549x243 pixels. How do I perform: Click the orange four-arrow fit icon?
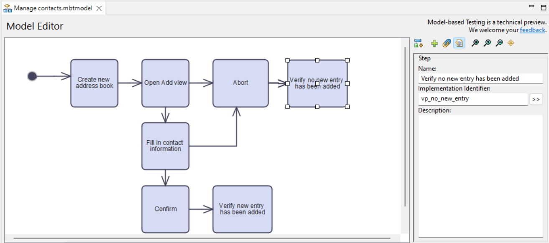(511, 43)
